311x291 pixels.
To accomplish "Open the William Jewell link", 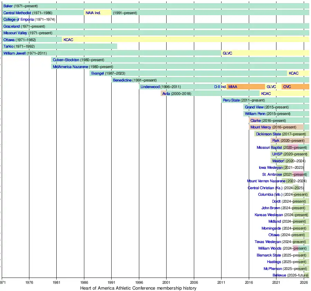I will [x=15, y=53].
